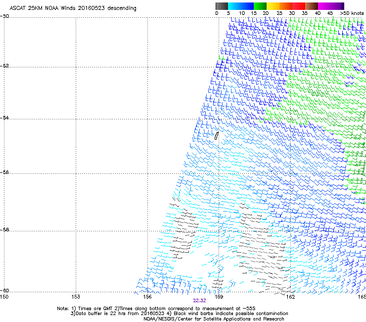
Task: Click the brown 35-40 knots legend swatch
Action: [312, 6]
